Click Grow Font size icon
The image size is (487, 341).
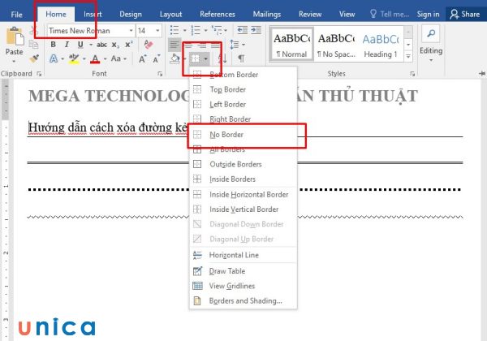click(x=143, y=58)
